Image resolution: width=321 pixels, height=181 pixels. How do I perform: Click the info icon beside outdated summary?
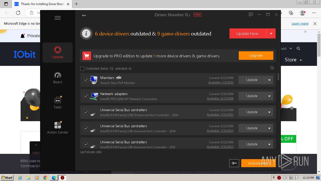(x=86, y=33)
